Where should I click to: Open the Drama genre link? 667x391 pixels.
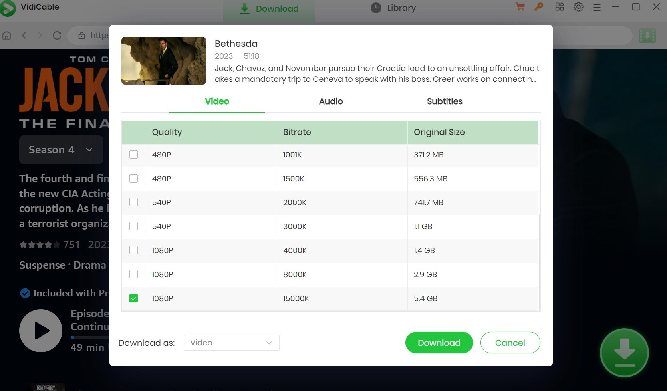tap(90, 265)
